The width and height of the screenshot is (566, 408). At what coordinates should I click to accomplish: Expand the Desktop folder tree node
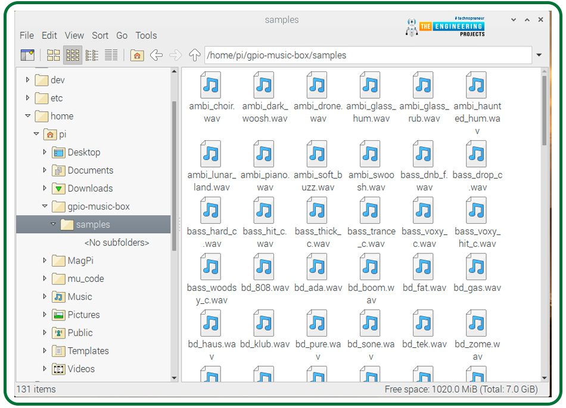pos(45,152)
